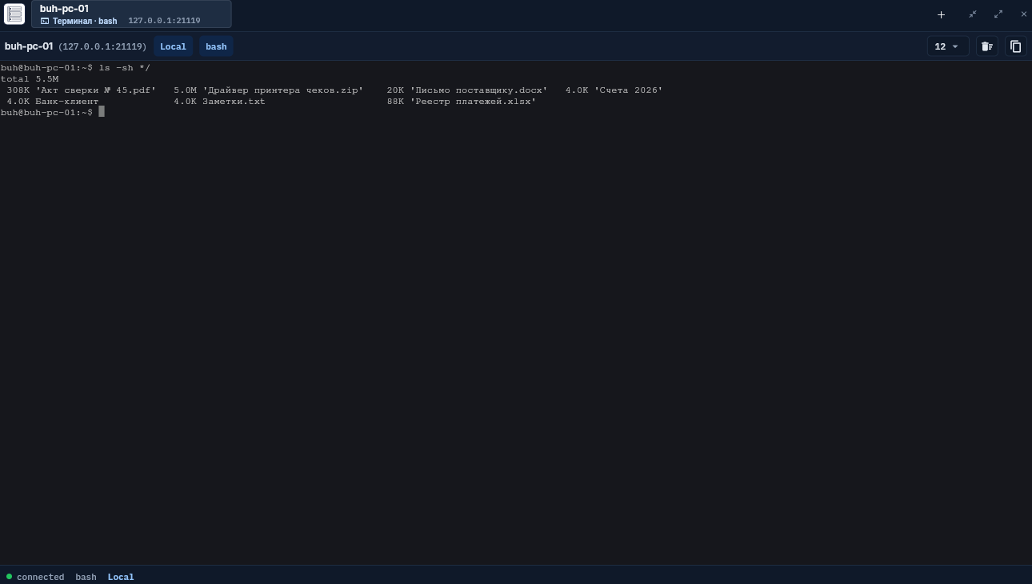The width and height of the screenshot is (1032, 584).
Task: Click the Local badge in header
Action: [x=173, y=46]
